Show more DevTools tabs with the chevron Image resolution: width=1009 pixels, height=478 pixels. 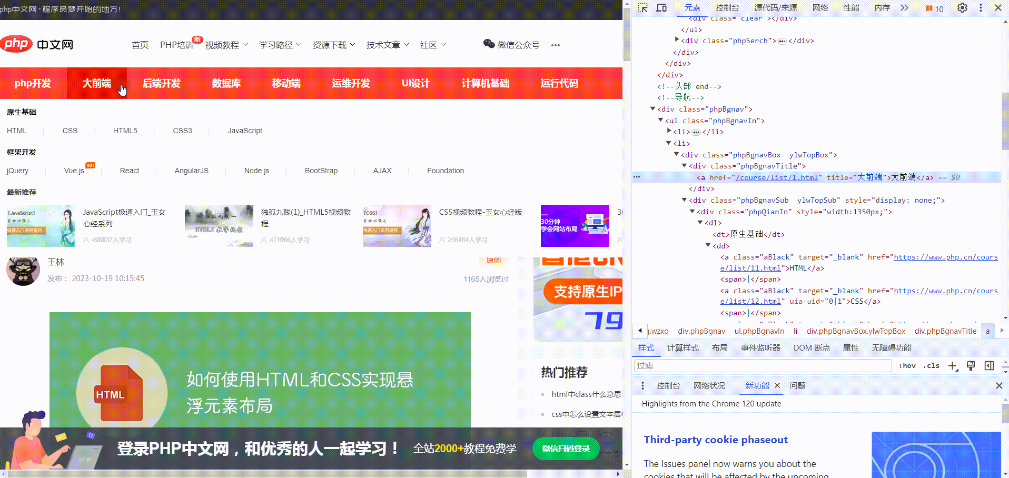(904, 8)
